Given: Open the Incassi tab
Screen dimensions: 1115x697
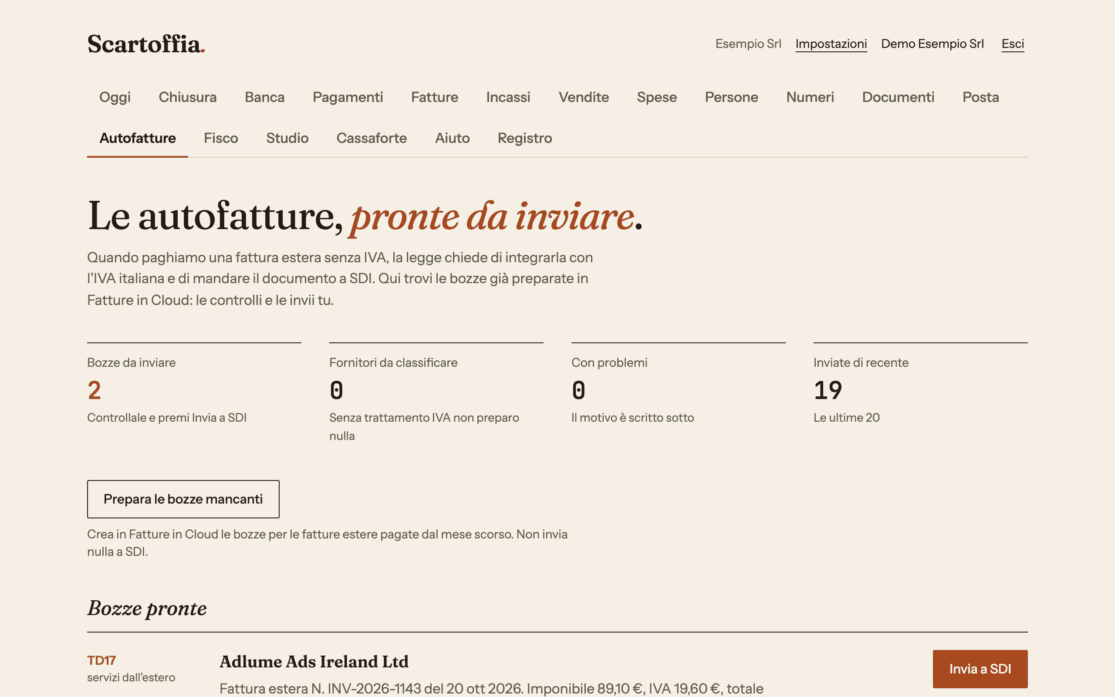Looking at the screenshot, I should tap(508, 97).
